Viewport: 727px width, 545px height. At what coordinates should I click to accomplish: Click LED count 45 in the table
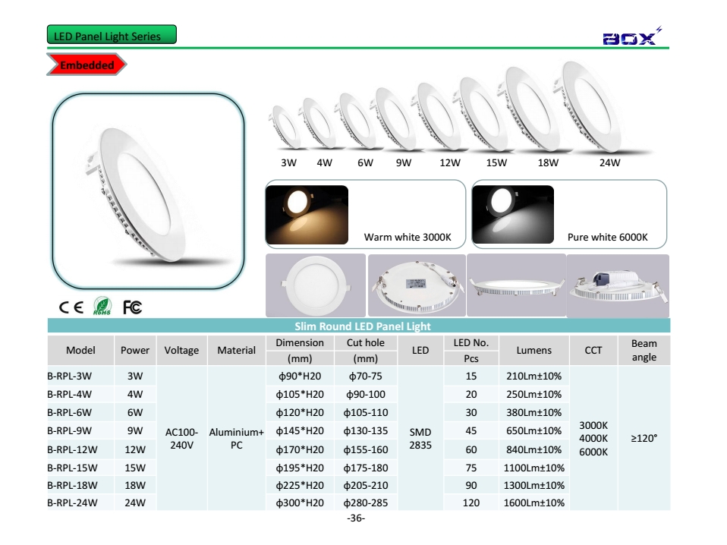click(471, 430)
